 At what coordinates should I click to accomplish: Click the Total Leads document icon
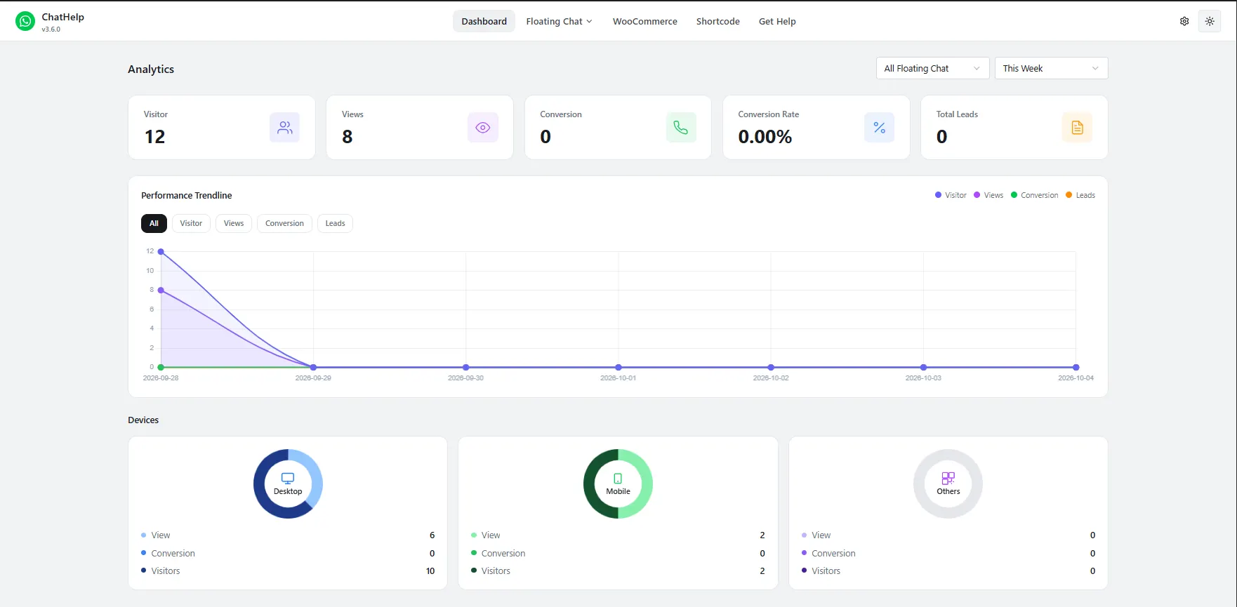pyautogui.click(x=1077, y=128)
